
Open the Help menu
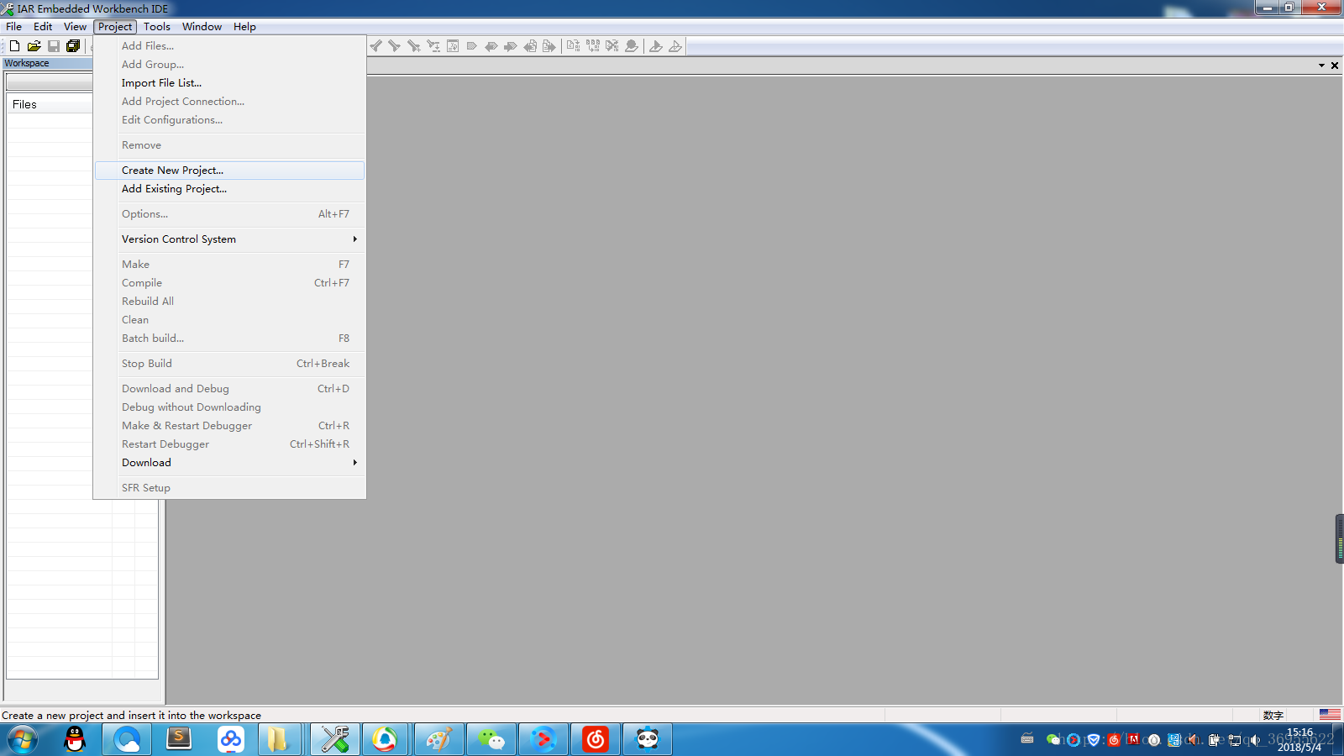pos(244,27)
